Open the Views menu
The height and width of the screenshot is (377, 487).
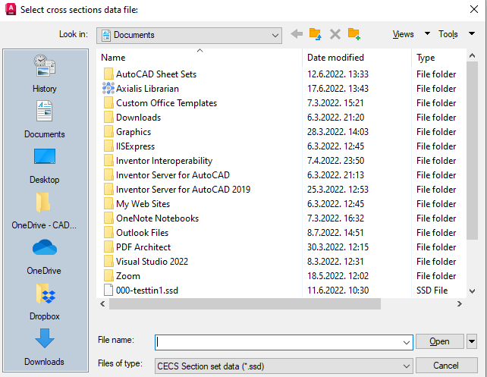tap(411, 34)
